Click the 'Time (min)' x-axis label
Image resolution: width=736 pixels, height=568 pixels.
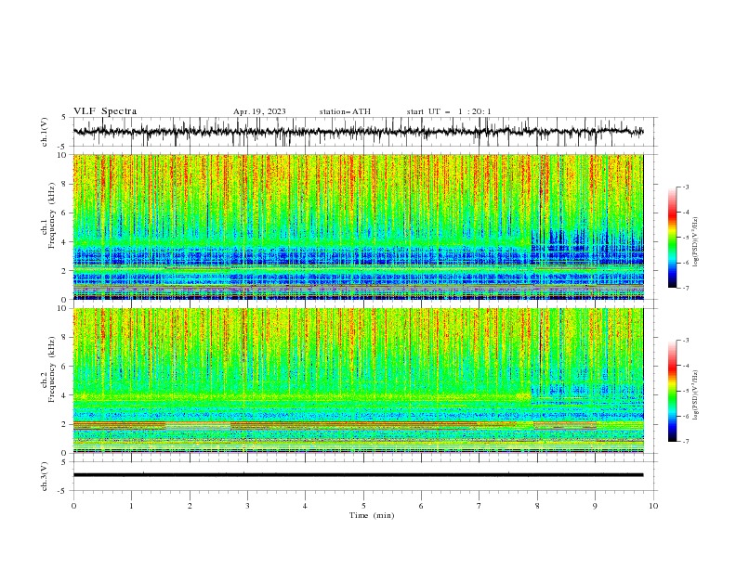(372, 515)
